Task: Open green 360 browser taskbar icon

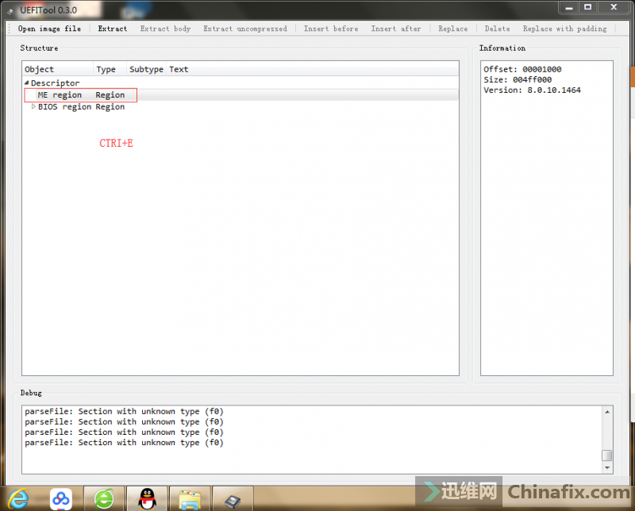Action: click(104, 498)
